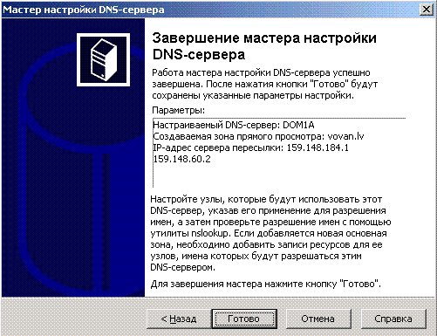This screenshot has height=336, width=437.
Task: Finish the wizard with Готово button
Action: pyautogui.click(x=244, y=319)
